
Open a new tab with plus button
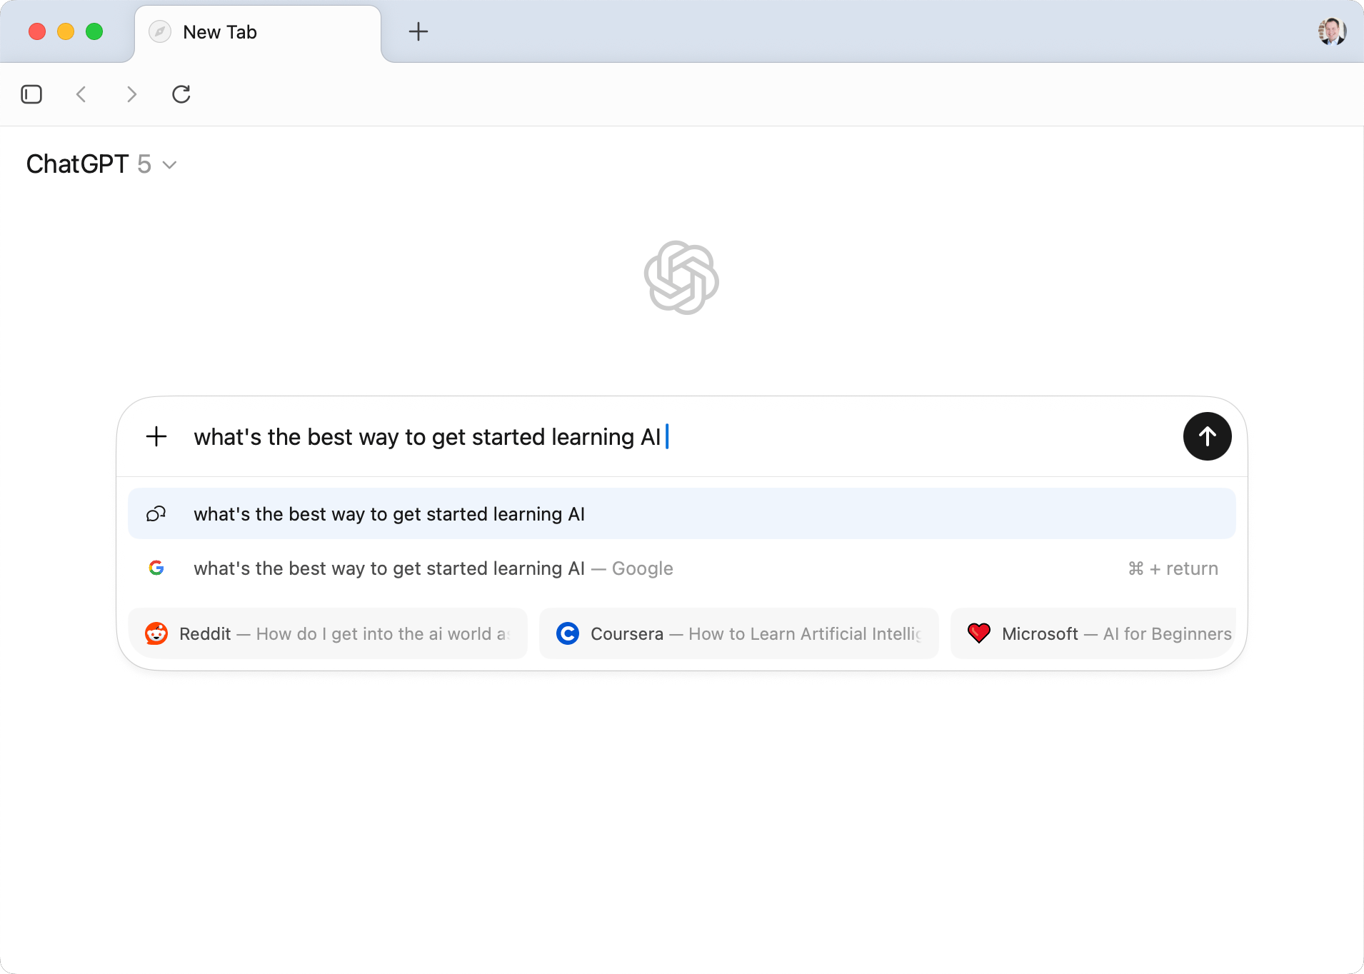coord(418,31)
